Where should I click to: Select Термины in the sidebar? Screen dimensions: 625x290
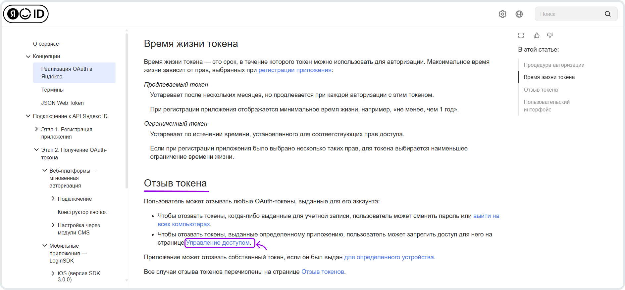(x=52, y=90)
